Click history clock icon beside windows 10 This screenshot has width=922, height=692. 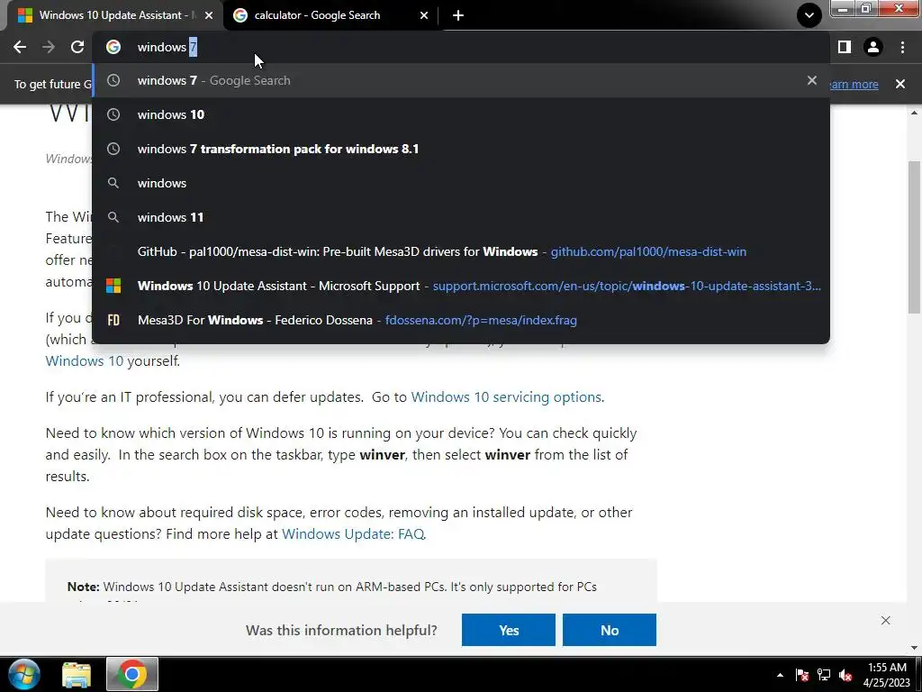click(x=113, y=114)
